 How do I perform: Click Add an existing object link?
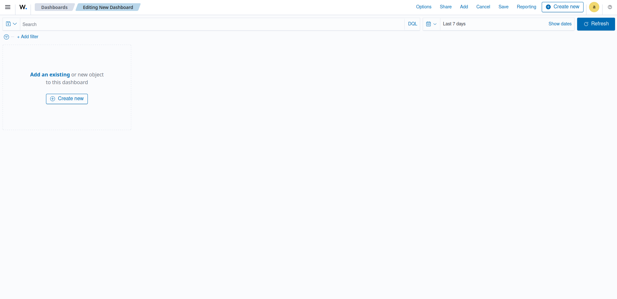tap(50, 75)
